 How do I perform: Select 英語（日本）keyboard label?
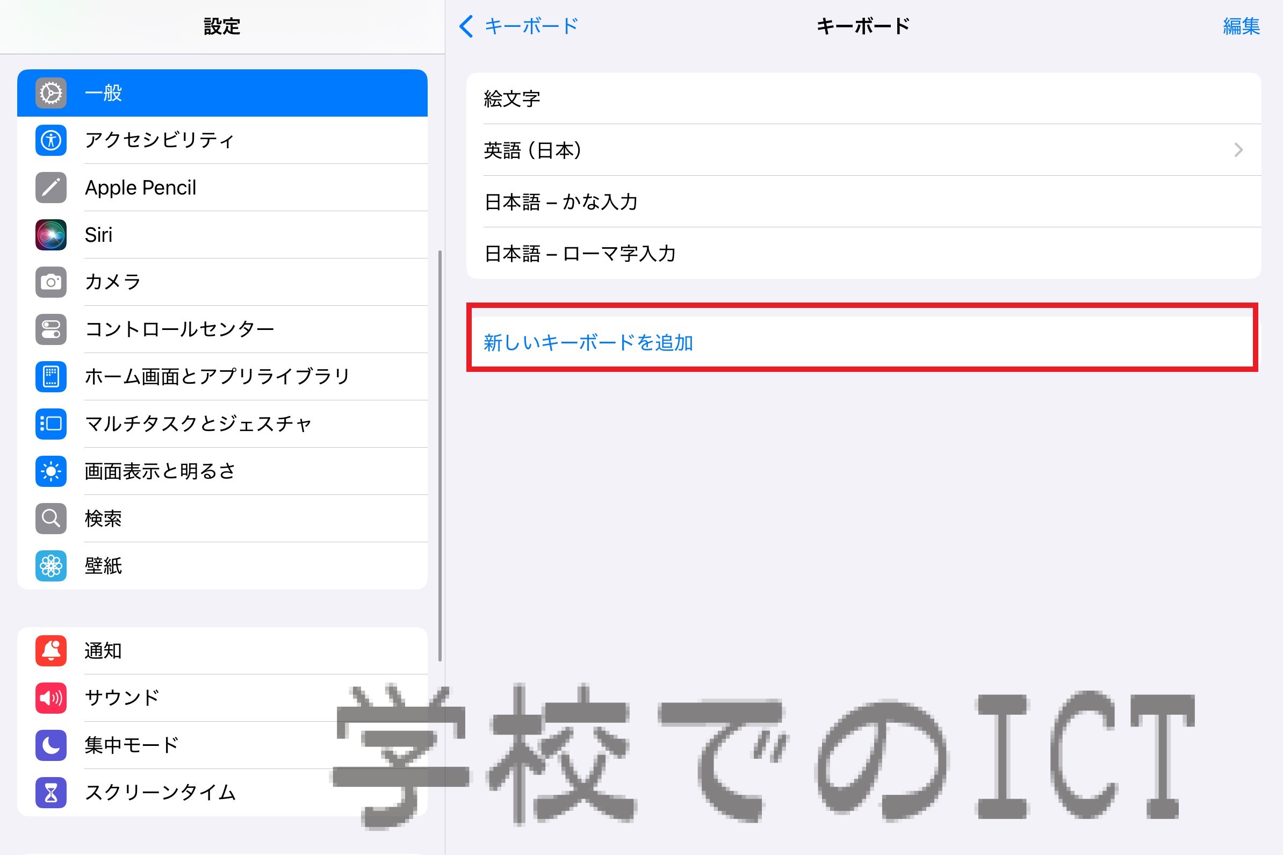tap(533, 150)
